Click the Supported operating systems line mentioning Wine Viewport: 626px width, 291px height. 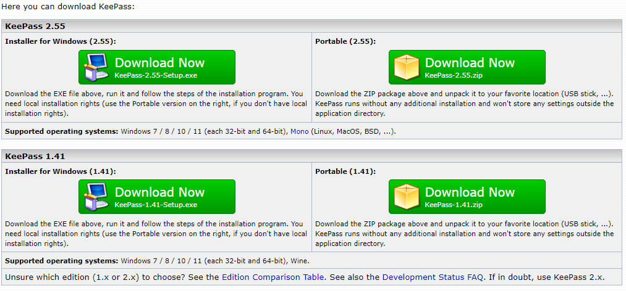[x=158, y=261]
